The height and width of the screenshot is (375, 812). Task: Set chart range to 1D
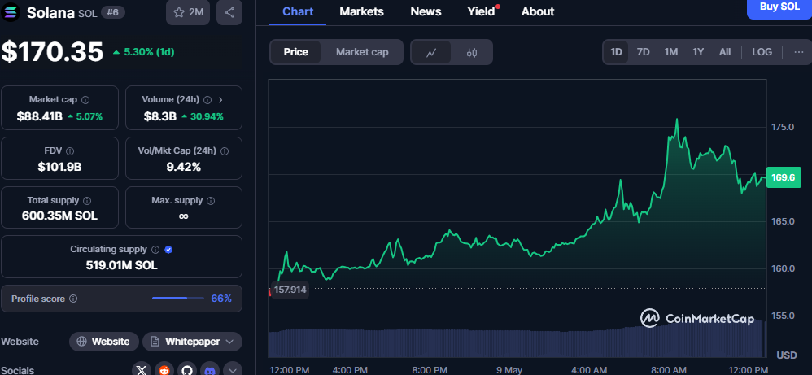616,52
